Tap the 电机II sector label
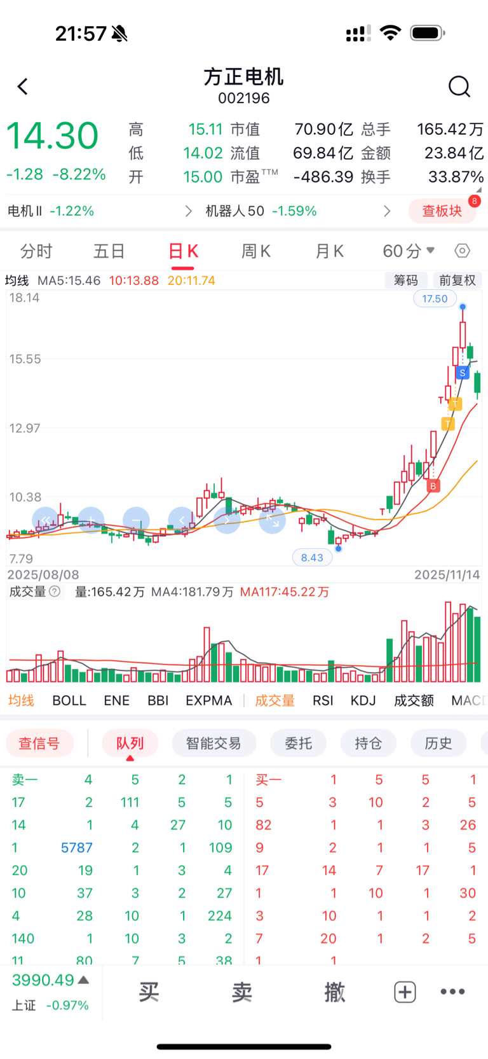Screen dimensions: 488x1059 click(x=25, y=211)
